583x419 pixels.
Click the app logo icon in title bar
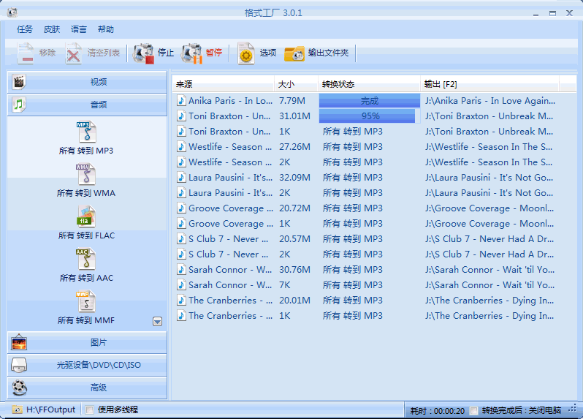[x=12, y=12]
